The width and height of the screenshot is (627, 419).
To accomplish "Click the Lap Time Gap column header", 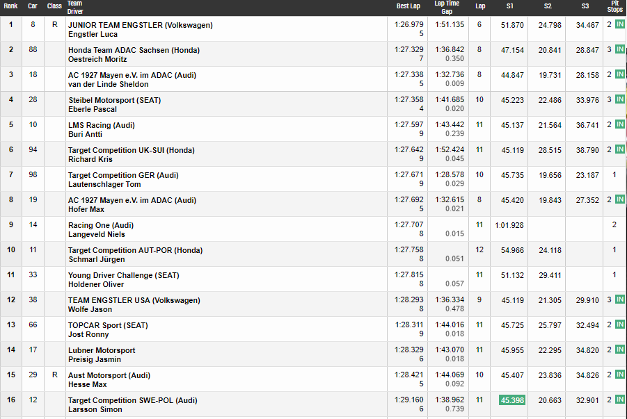I will coord(447,8).
